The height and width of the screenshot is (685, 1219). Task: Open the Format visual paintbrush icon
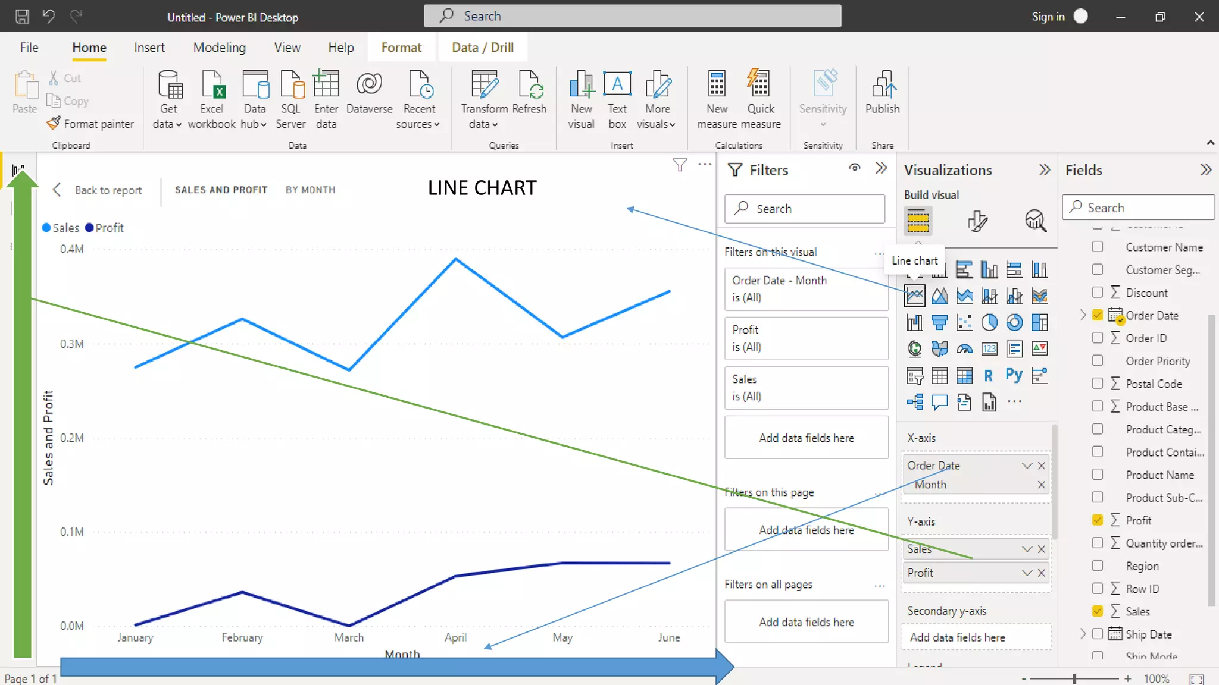(977, 221)
